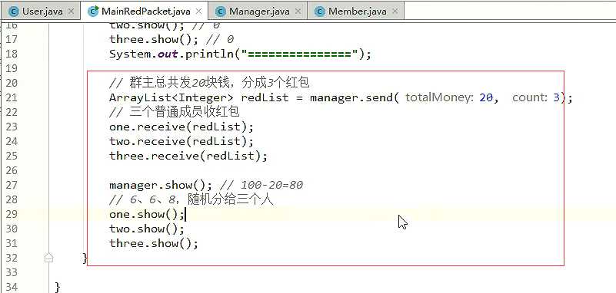Image resolution: width=616 pixels, height=293 pixels.
Task: Click line number 27 in the gutter
Action: pyautogui.click(x=12, y=185)
